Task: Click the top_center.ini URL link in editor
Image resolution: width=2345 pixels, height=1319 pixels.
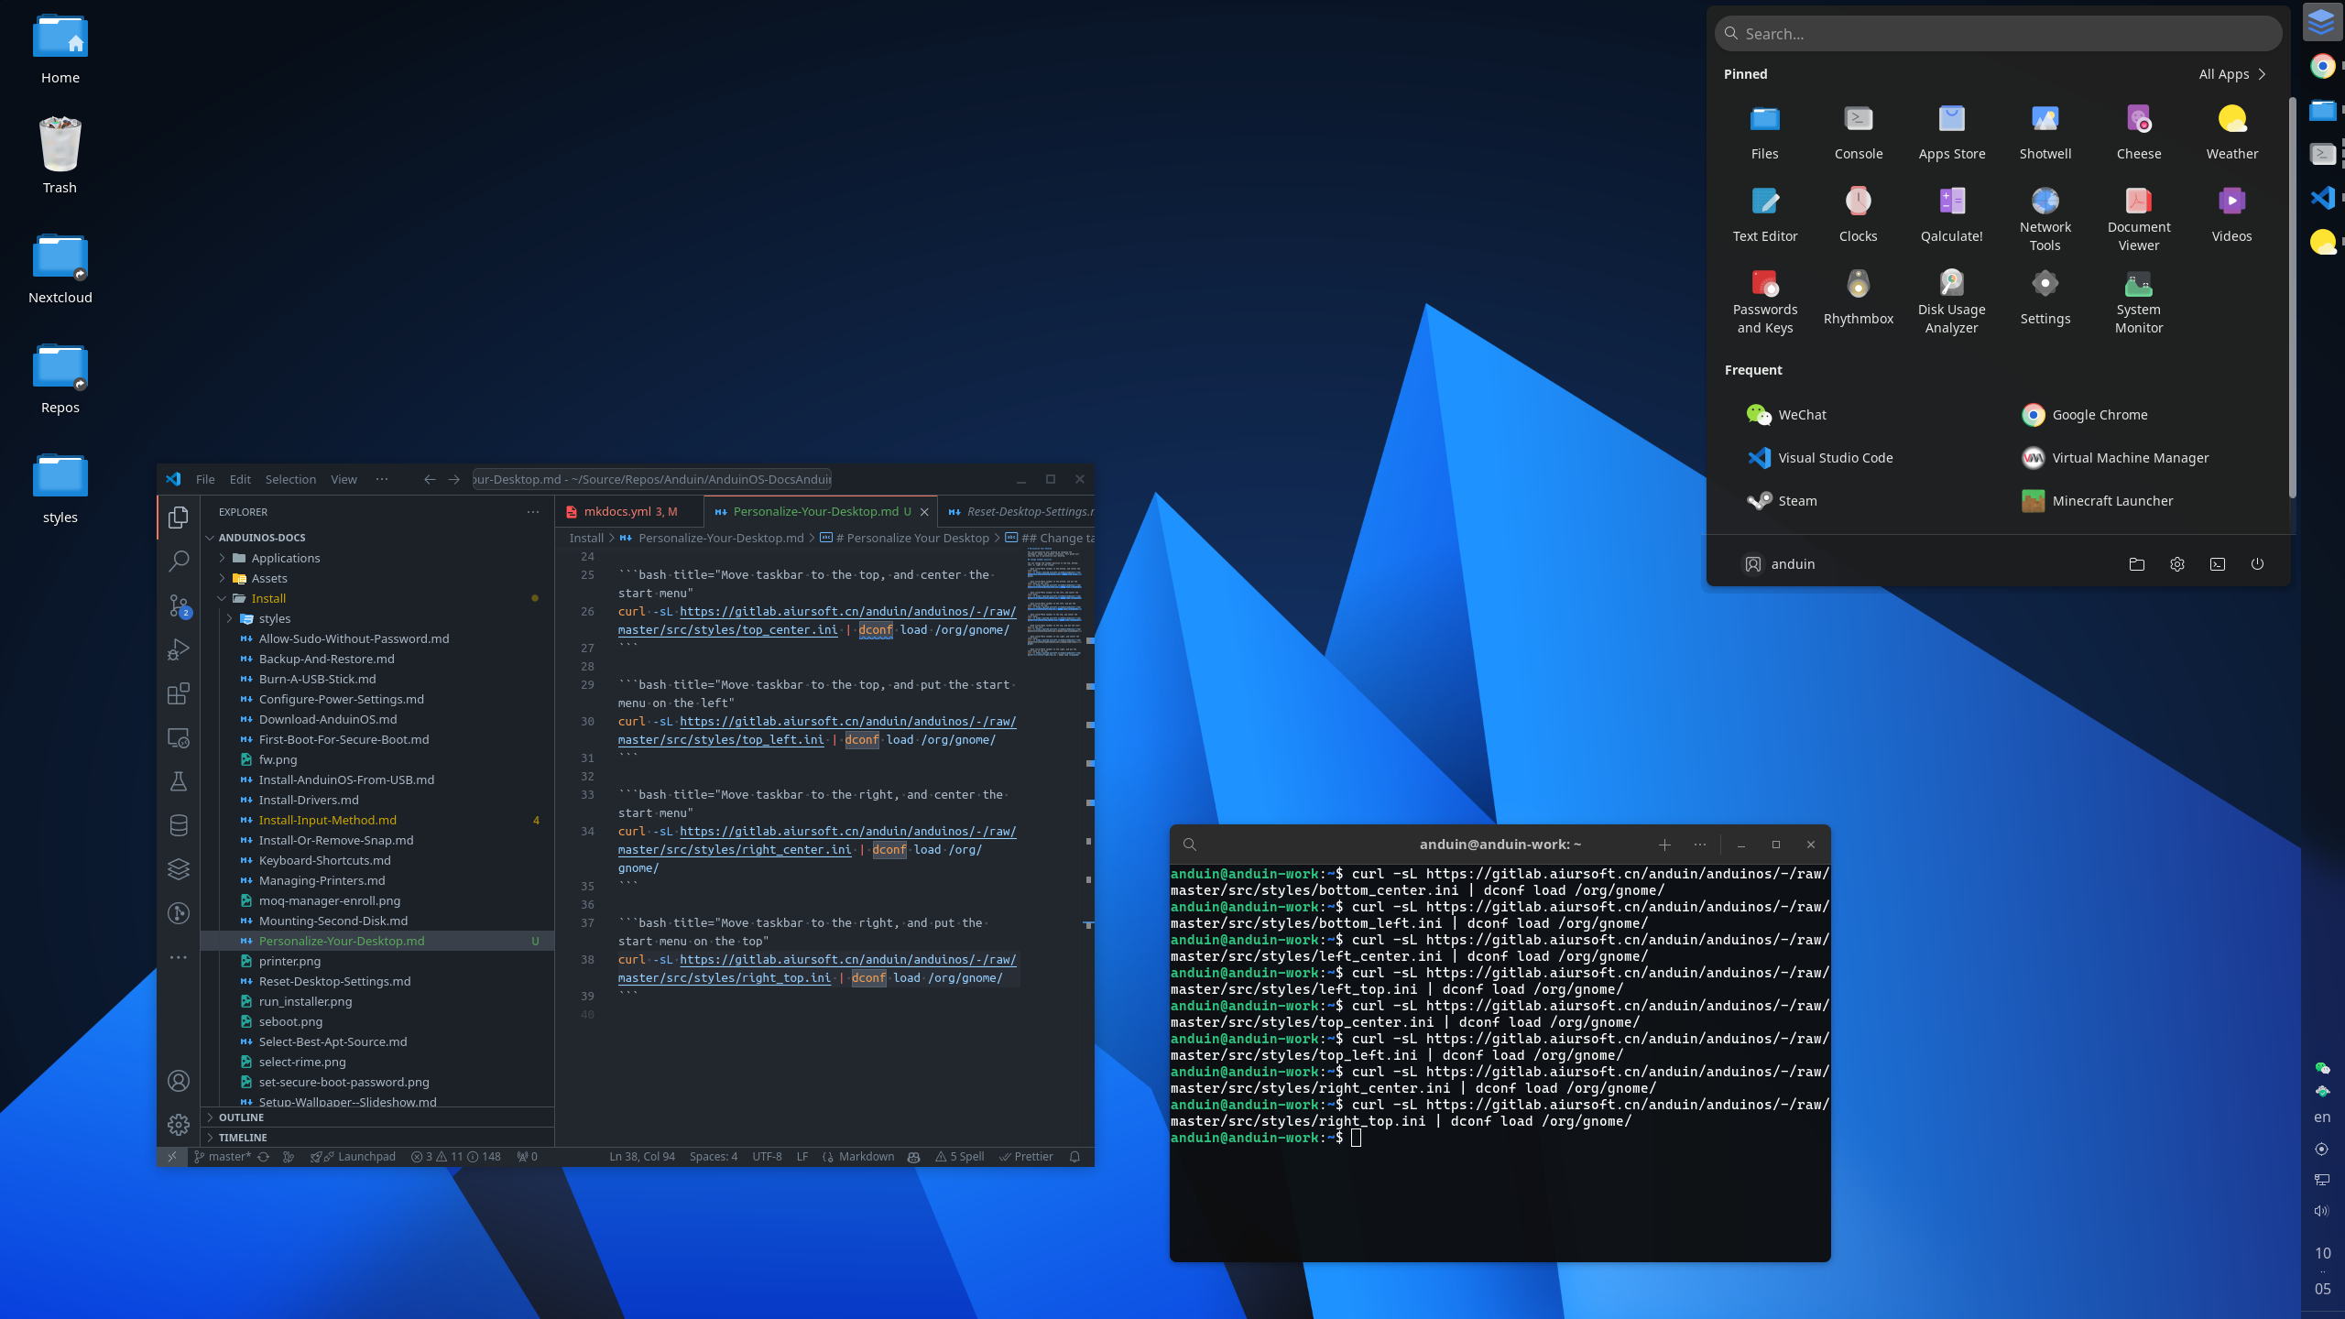Action: 817,620
